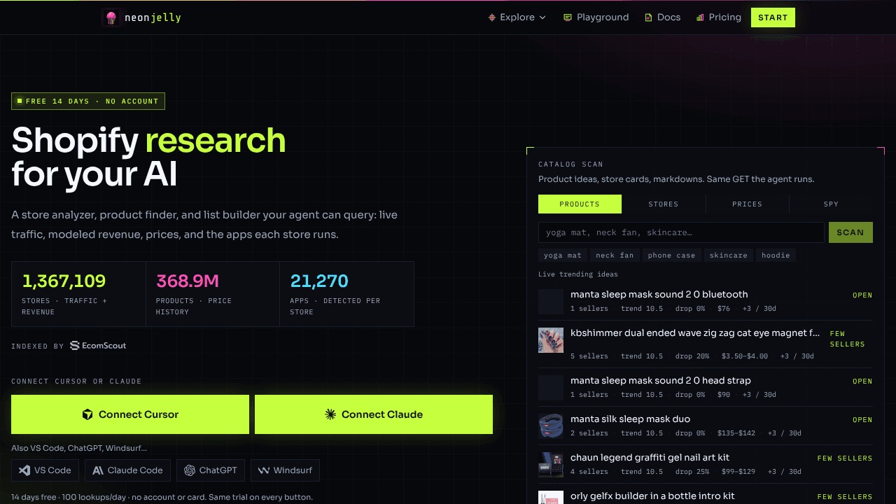The image size is (896, 504).
Task: Click the $3.50–$4.00 price on kbshimmer row
Action: pos(745,356)
